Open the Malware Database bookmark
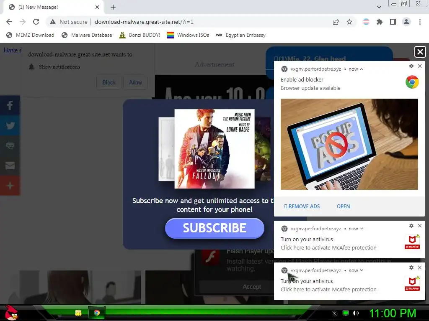Screen dimensions: 429x321 pyautogui.click(x=87, y=35)
